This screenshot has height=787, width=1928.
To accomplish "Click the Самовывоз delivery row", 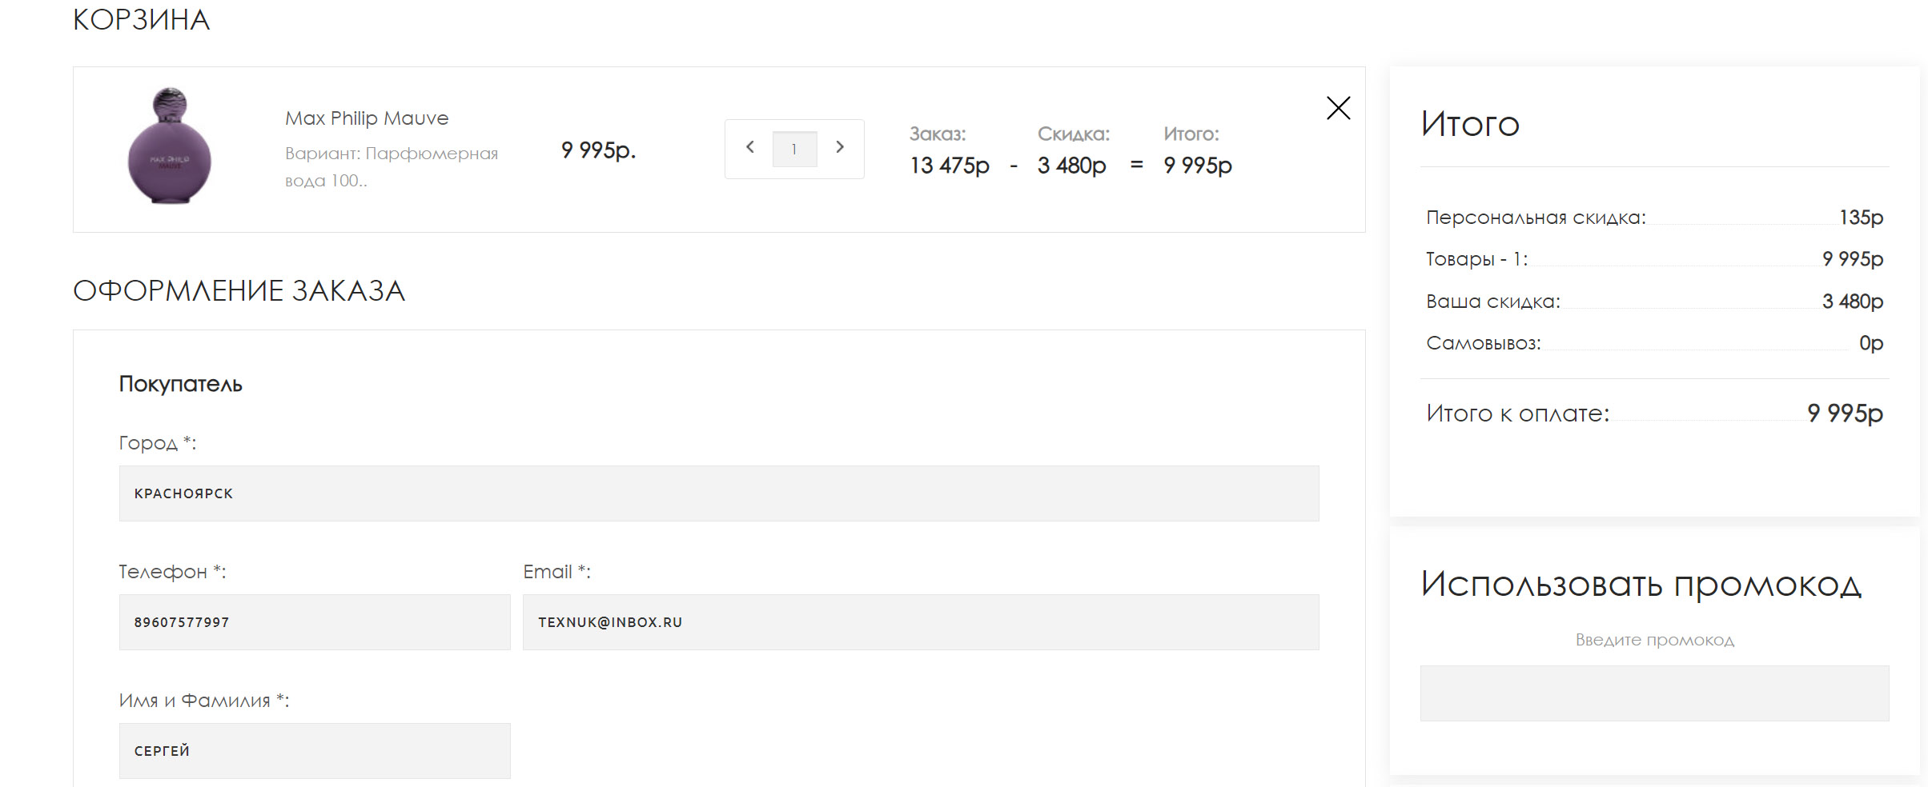I will click(1654, 343).
